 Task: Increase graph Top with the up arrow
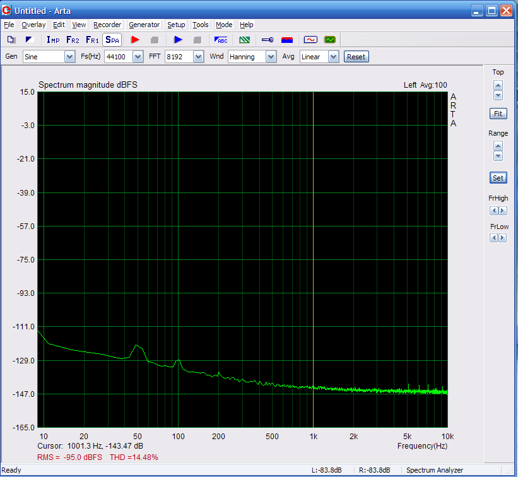498,85
